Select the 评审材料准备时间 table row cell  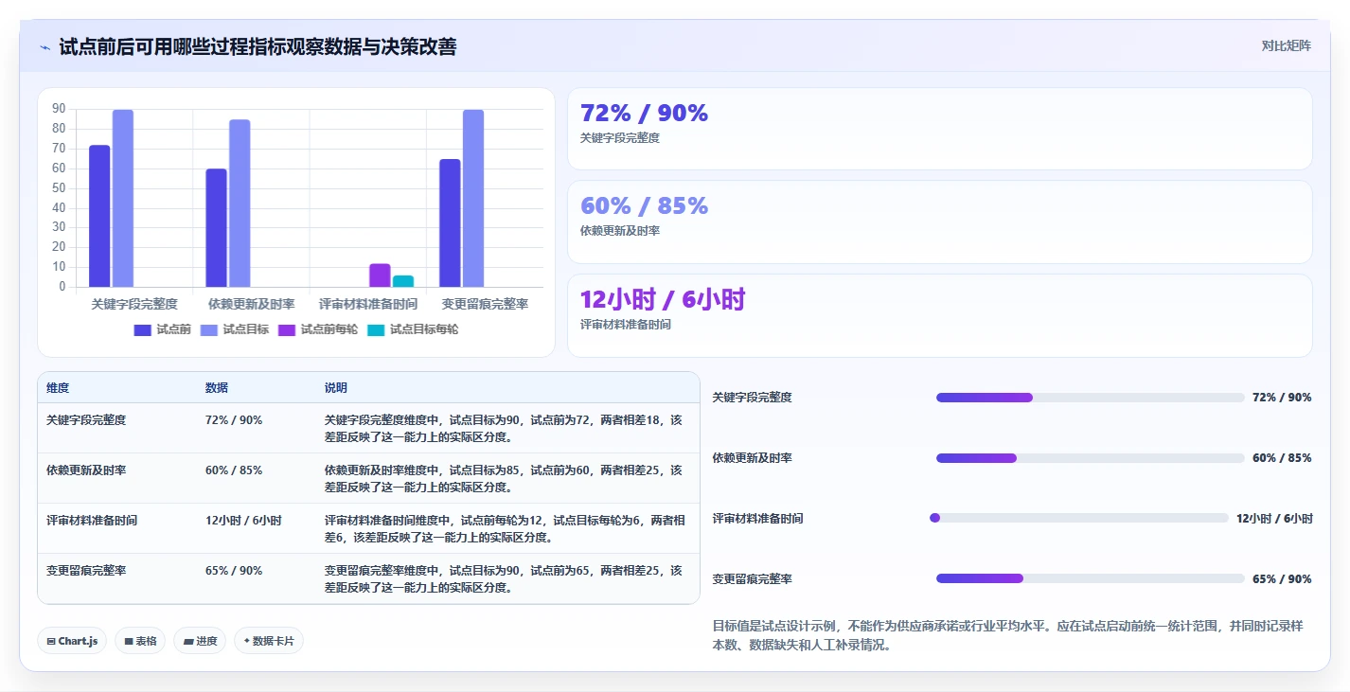92,520
